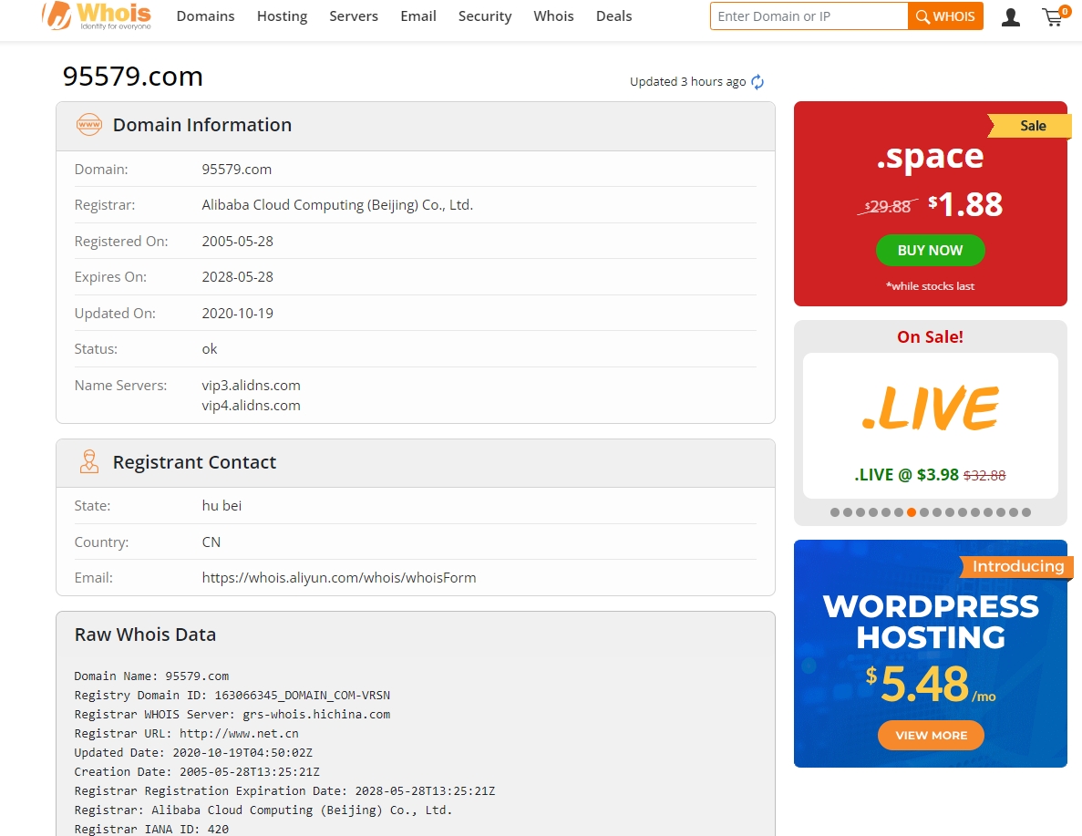The height and width of the screenshot is (836, 1082).
Task: Click the Deals menu item
Action: (x=613, y=16)
